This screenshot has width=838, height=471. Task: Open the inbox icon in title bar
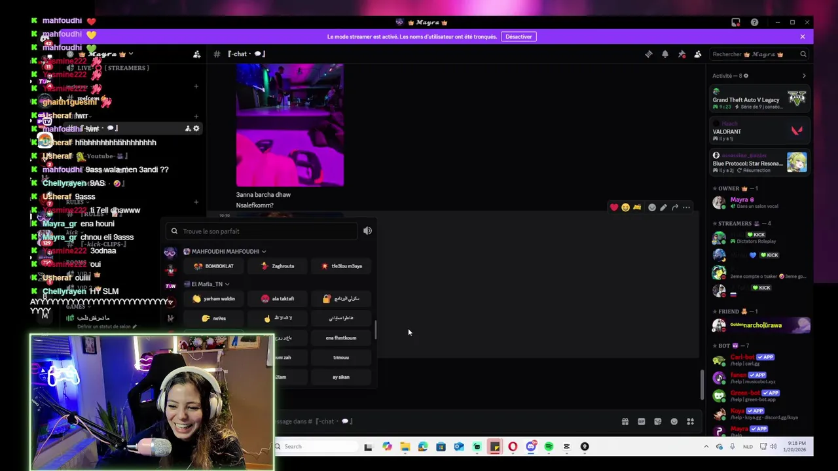pos(736,22)
